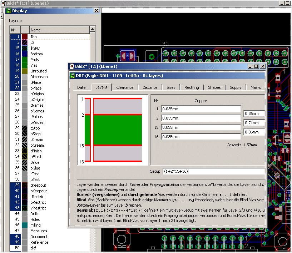
Task: Switch to the Clearance tab
Action: pyautogui.click(x=125, y=87)
